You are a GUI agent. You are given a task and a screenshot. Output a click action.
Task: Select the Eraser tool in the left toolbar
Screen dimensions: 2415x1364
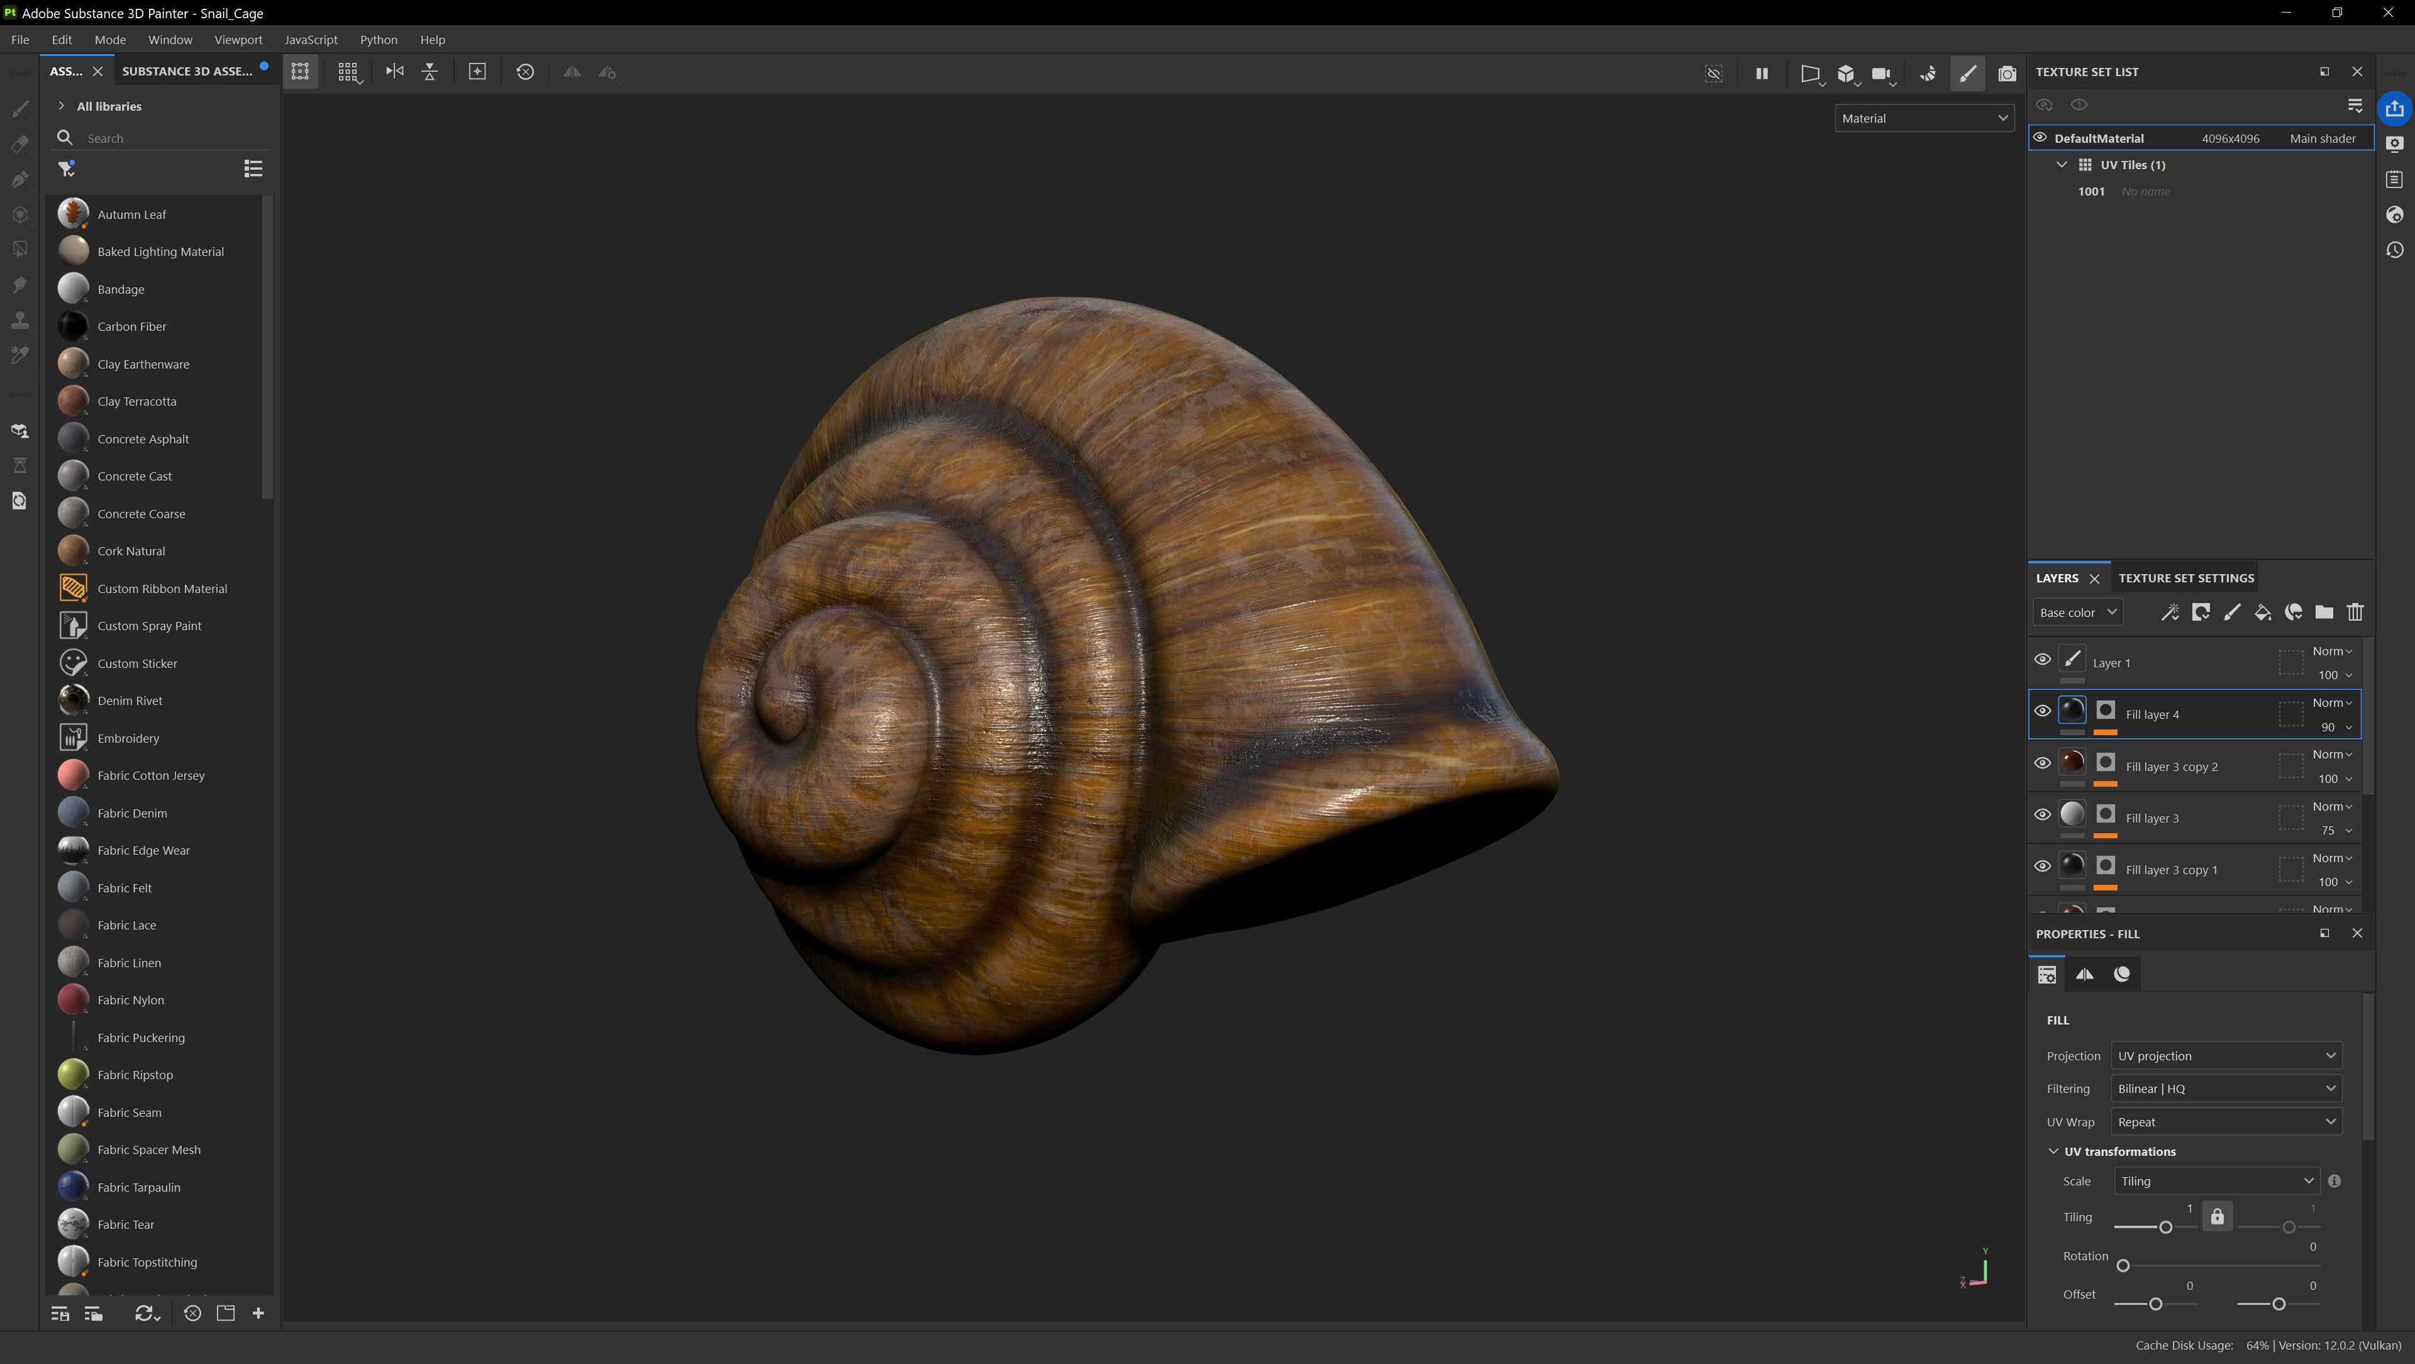[x=19, y=143]
